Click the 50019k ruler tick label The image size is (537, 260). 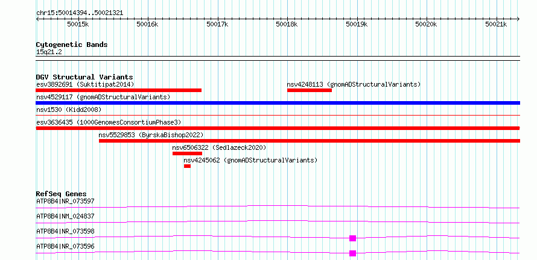pos(357,24)
